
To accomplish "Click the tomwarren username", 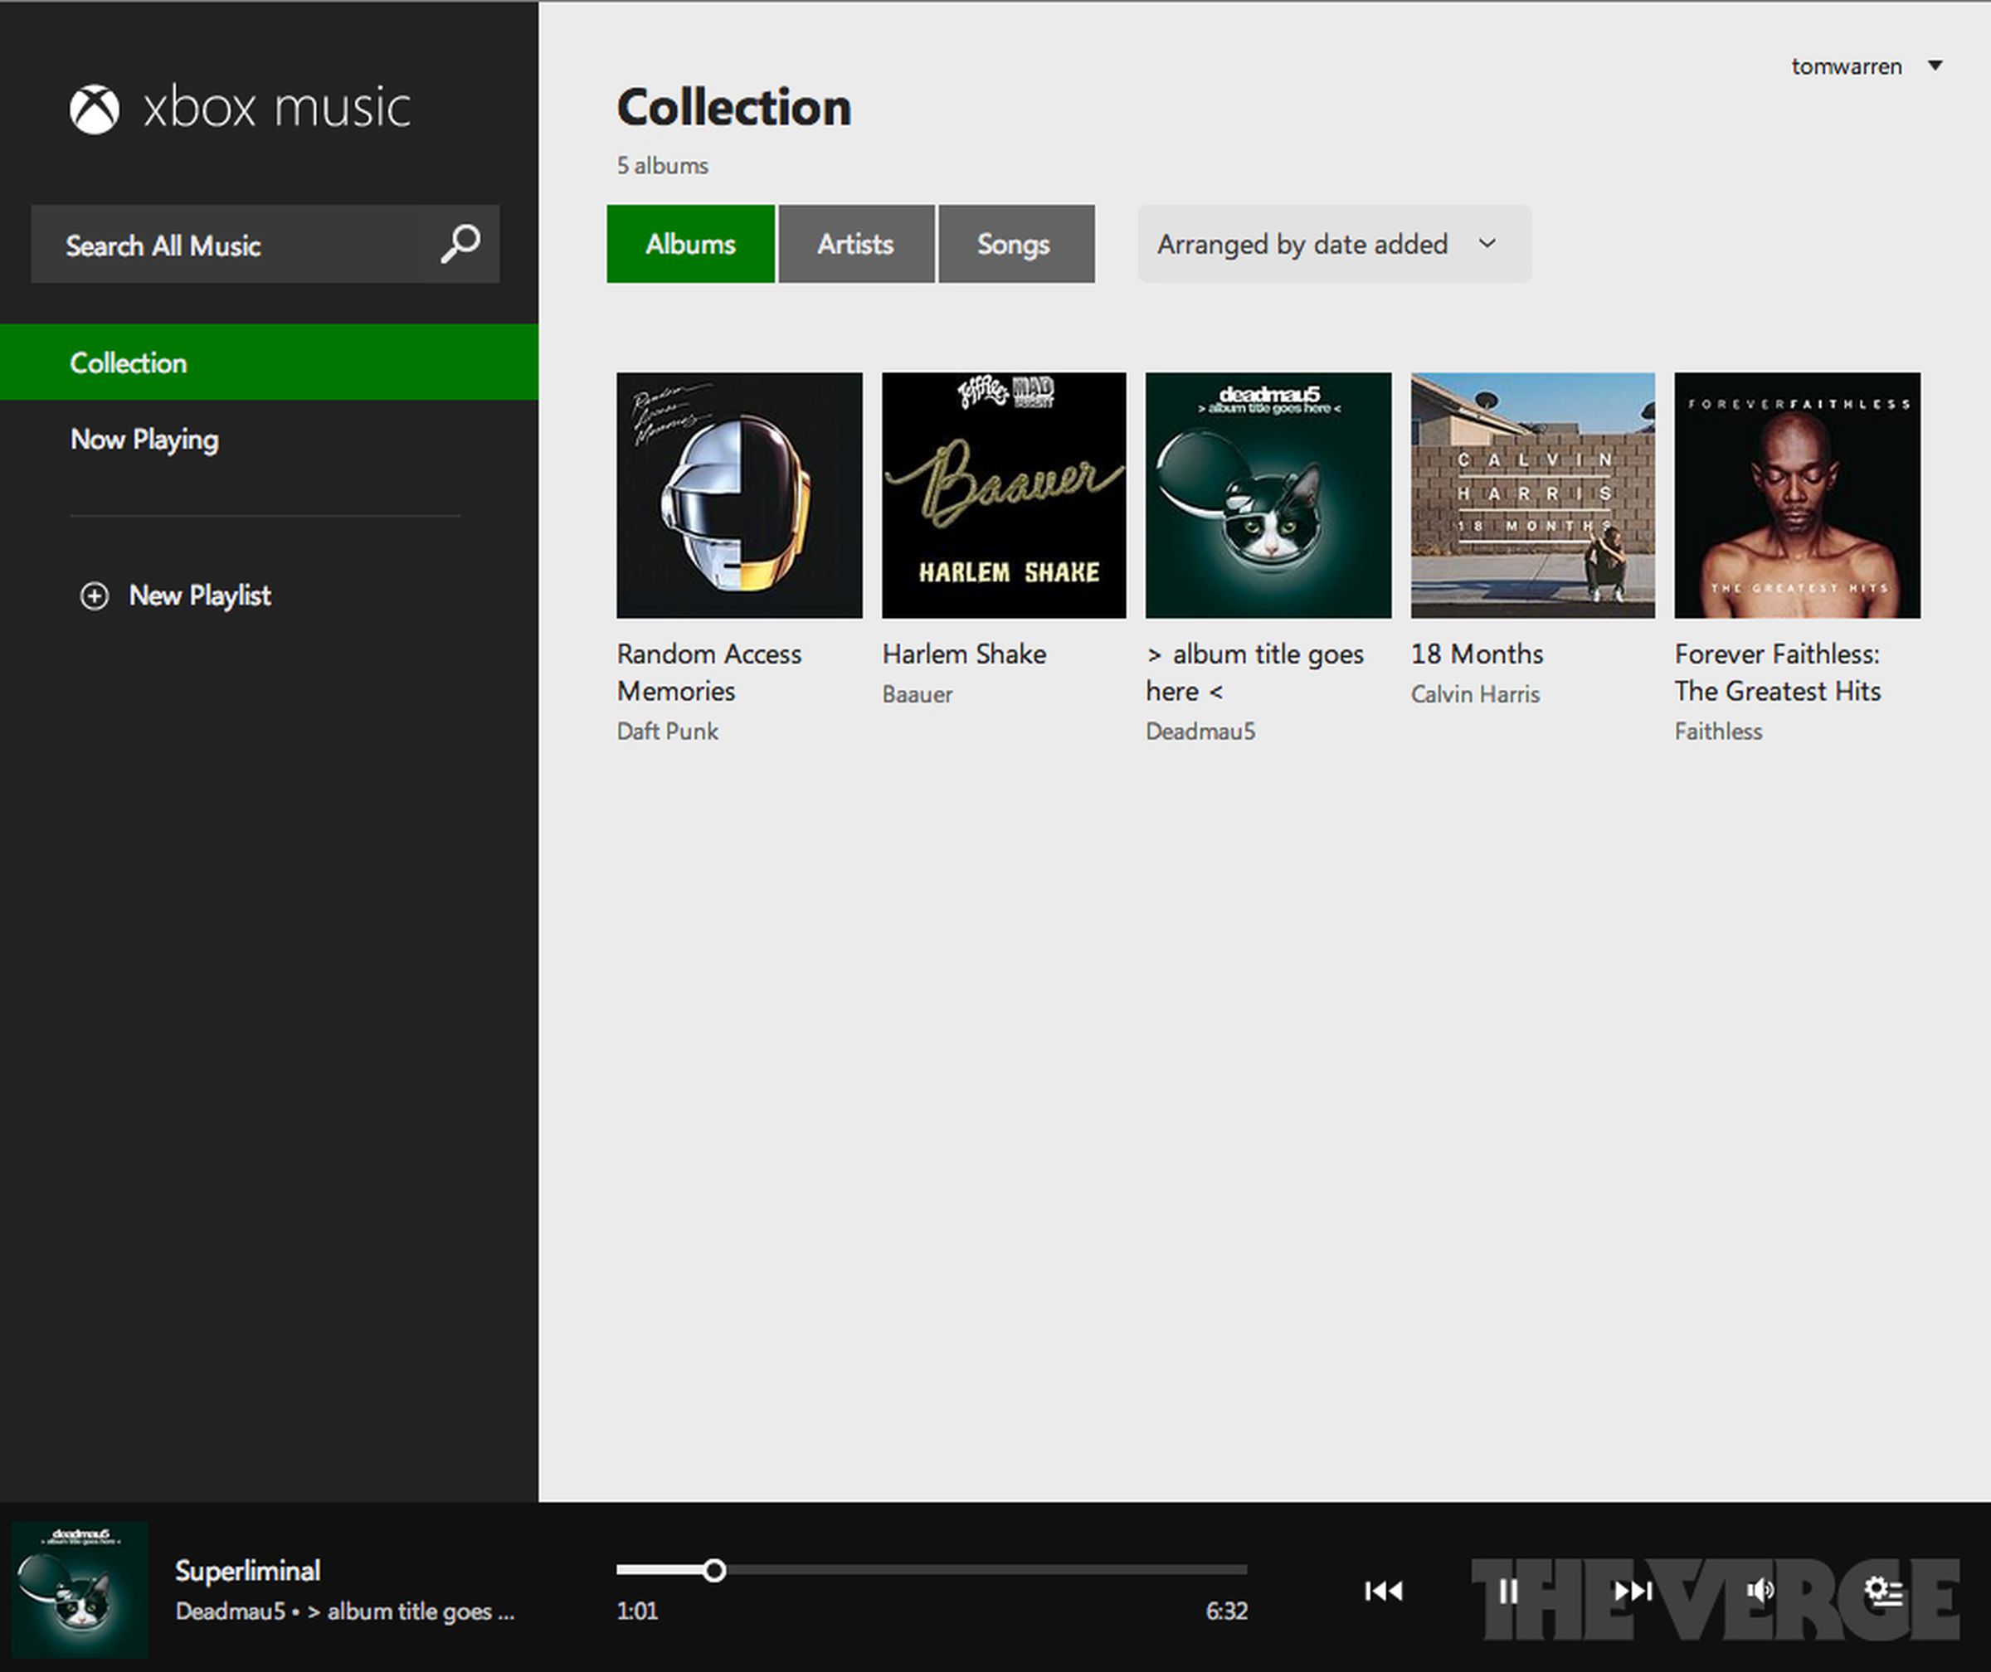I will click(1846, 66).
